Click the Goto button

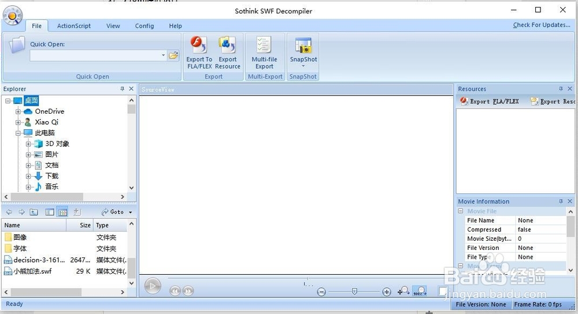click(x=113, y=212)
